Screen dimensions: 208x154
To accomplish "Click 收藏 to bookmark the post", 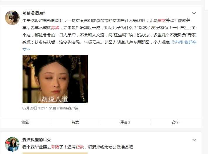I will click(x=25, y=122).
